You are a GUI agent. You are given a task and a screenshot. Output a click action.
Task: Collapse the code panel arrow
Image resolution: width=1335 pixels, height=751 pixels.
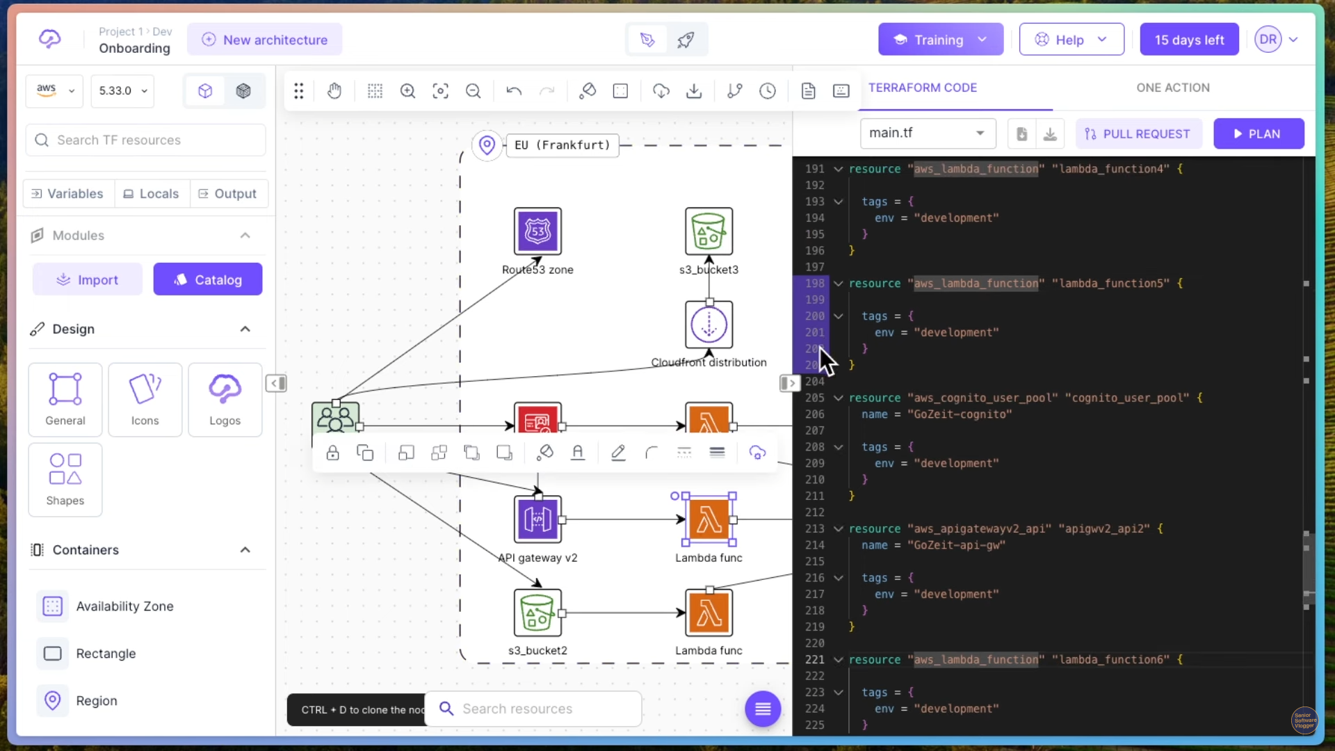click(789, 383)
